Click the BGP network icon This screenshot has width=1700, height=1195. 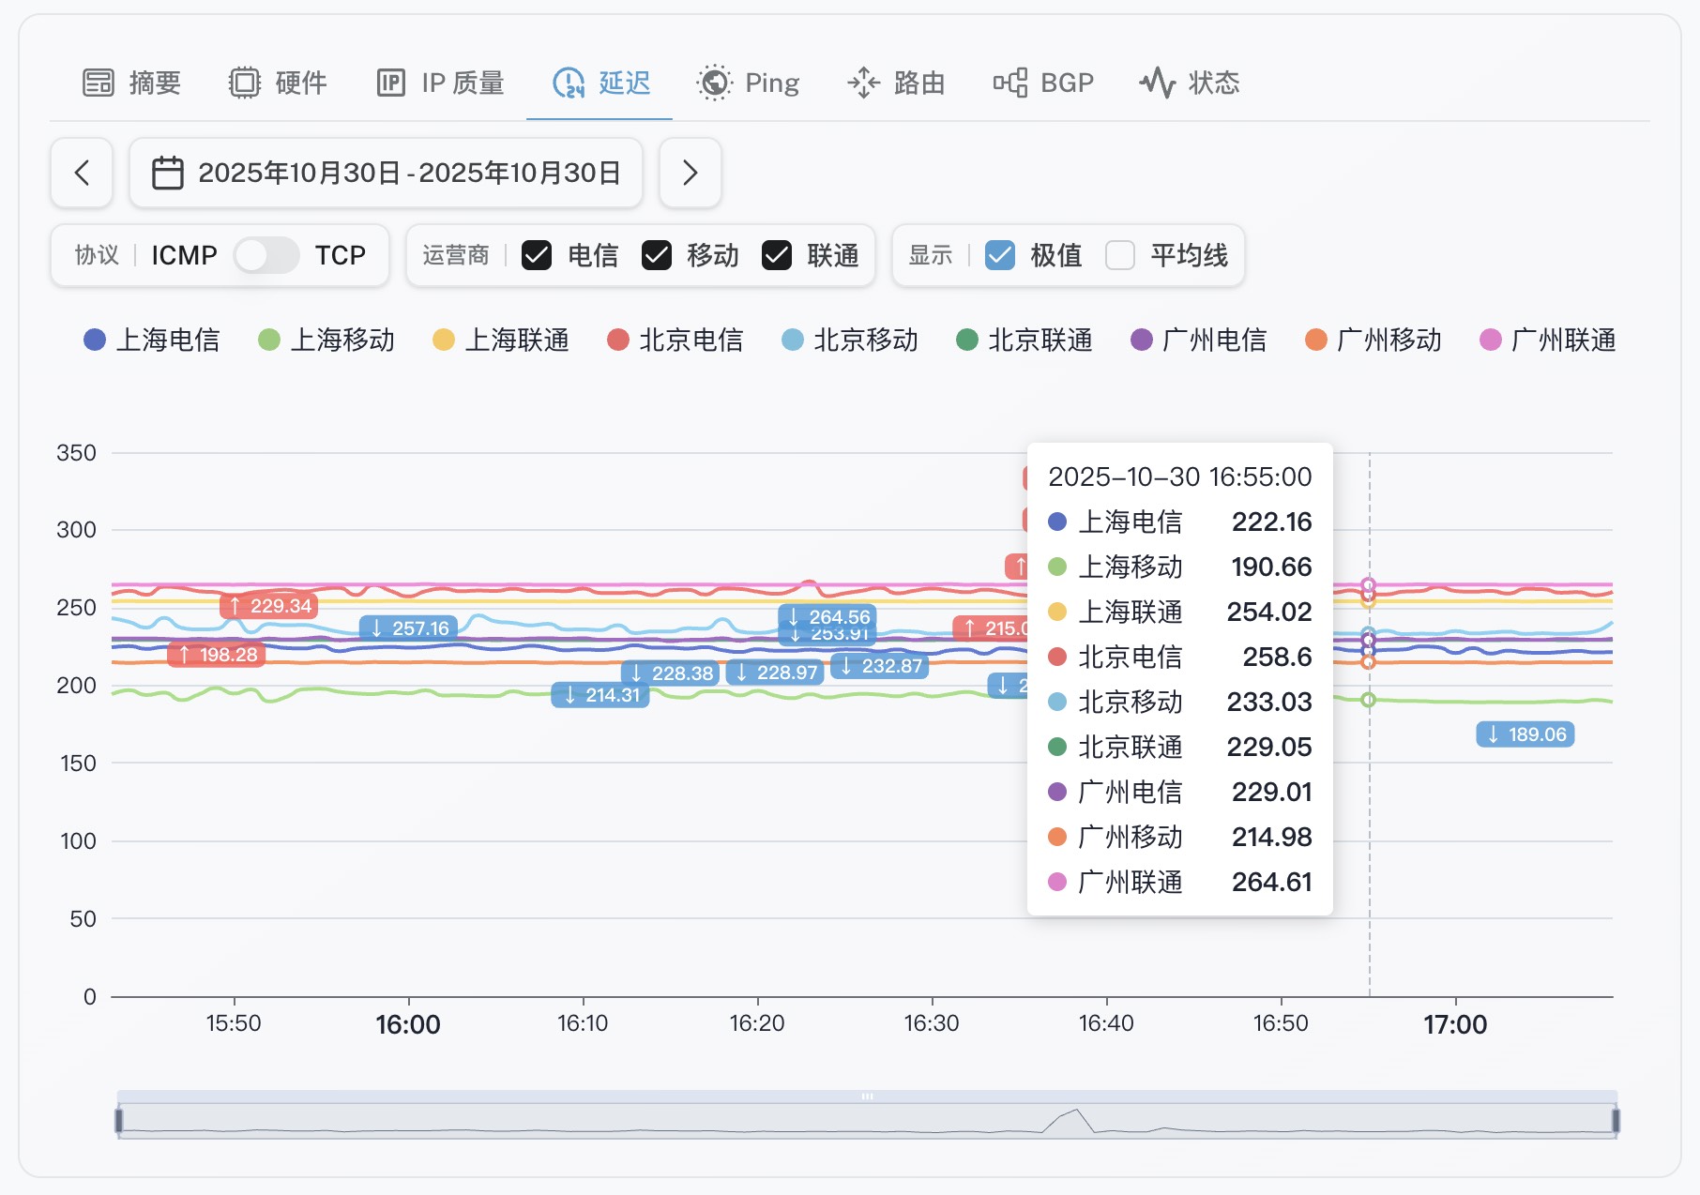(1010, 83)
